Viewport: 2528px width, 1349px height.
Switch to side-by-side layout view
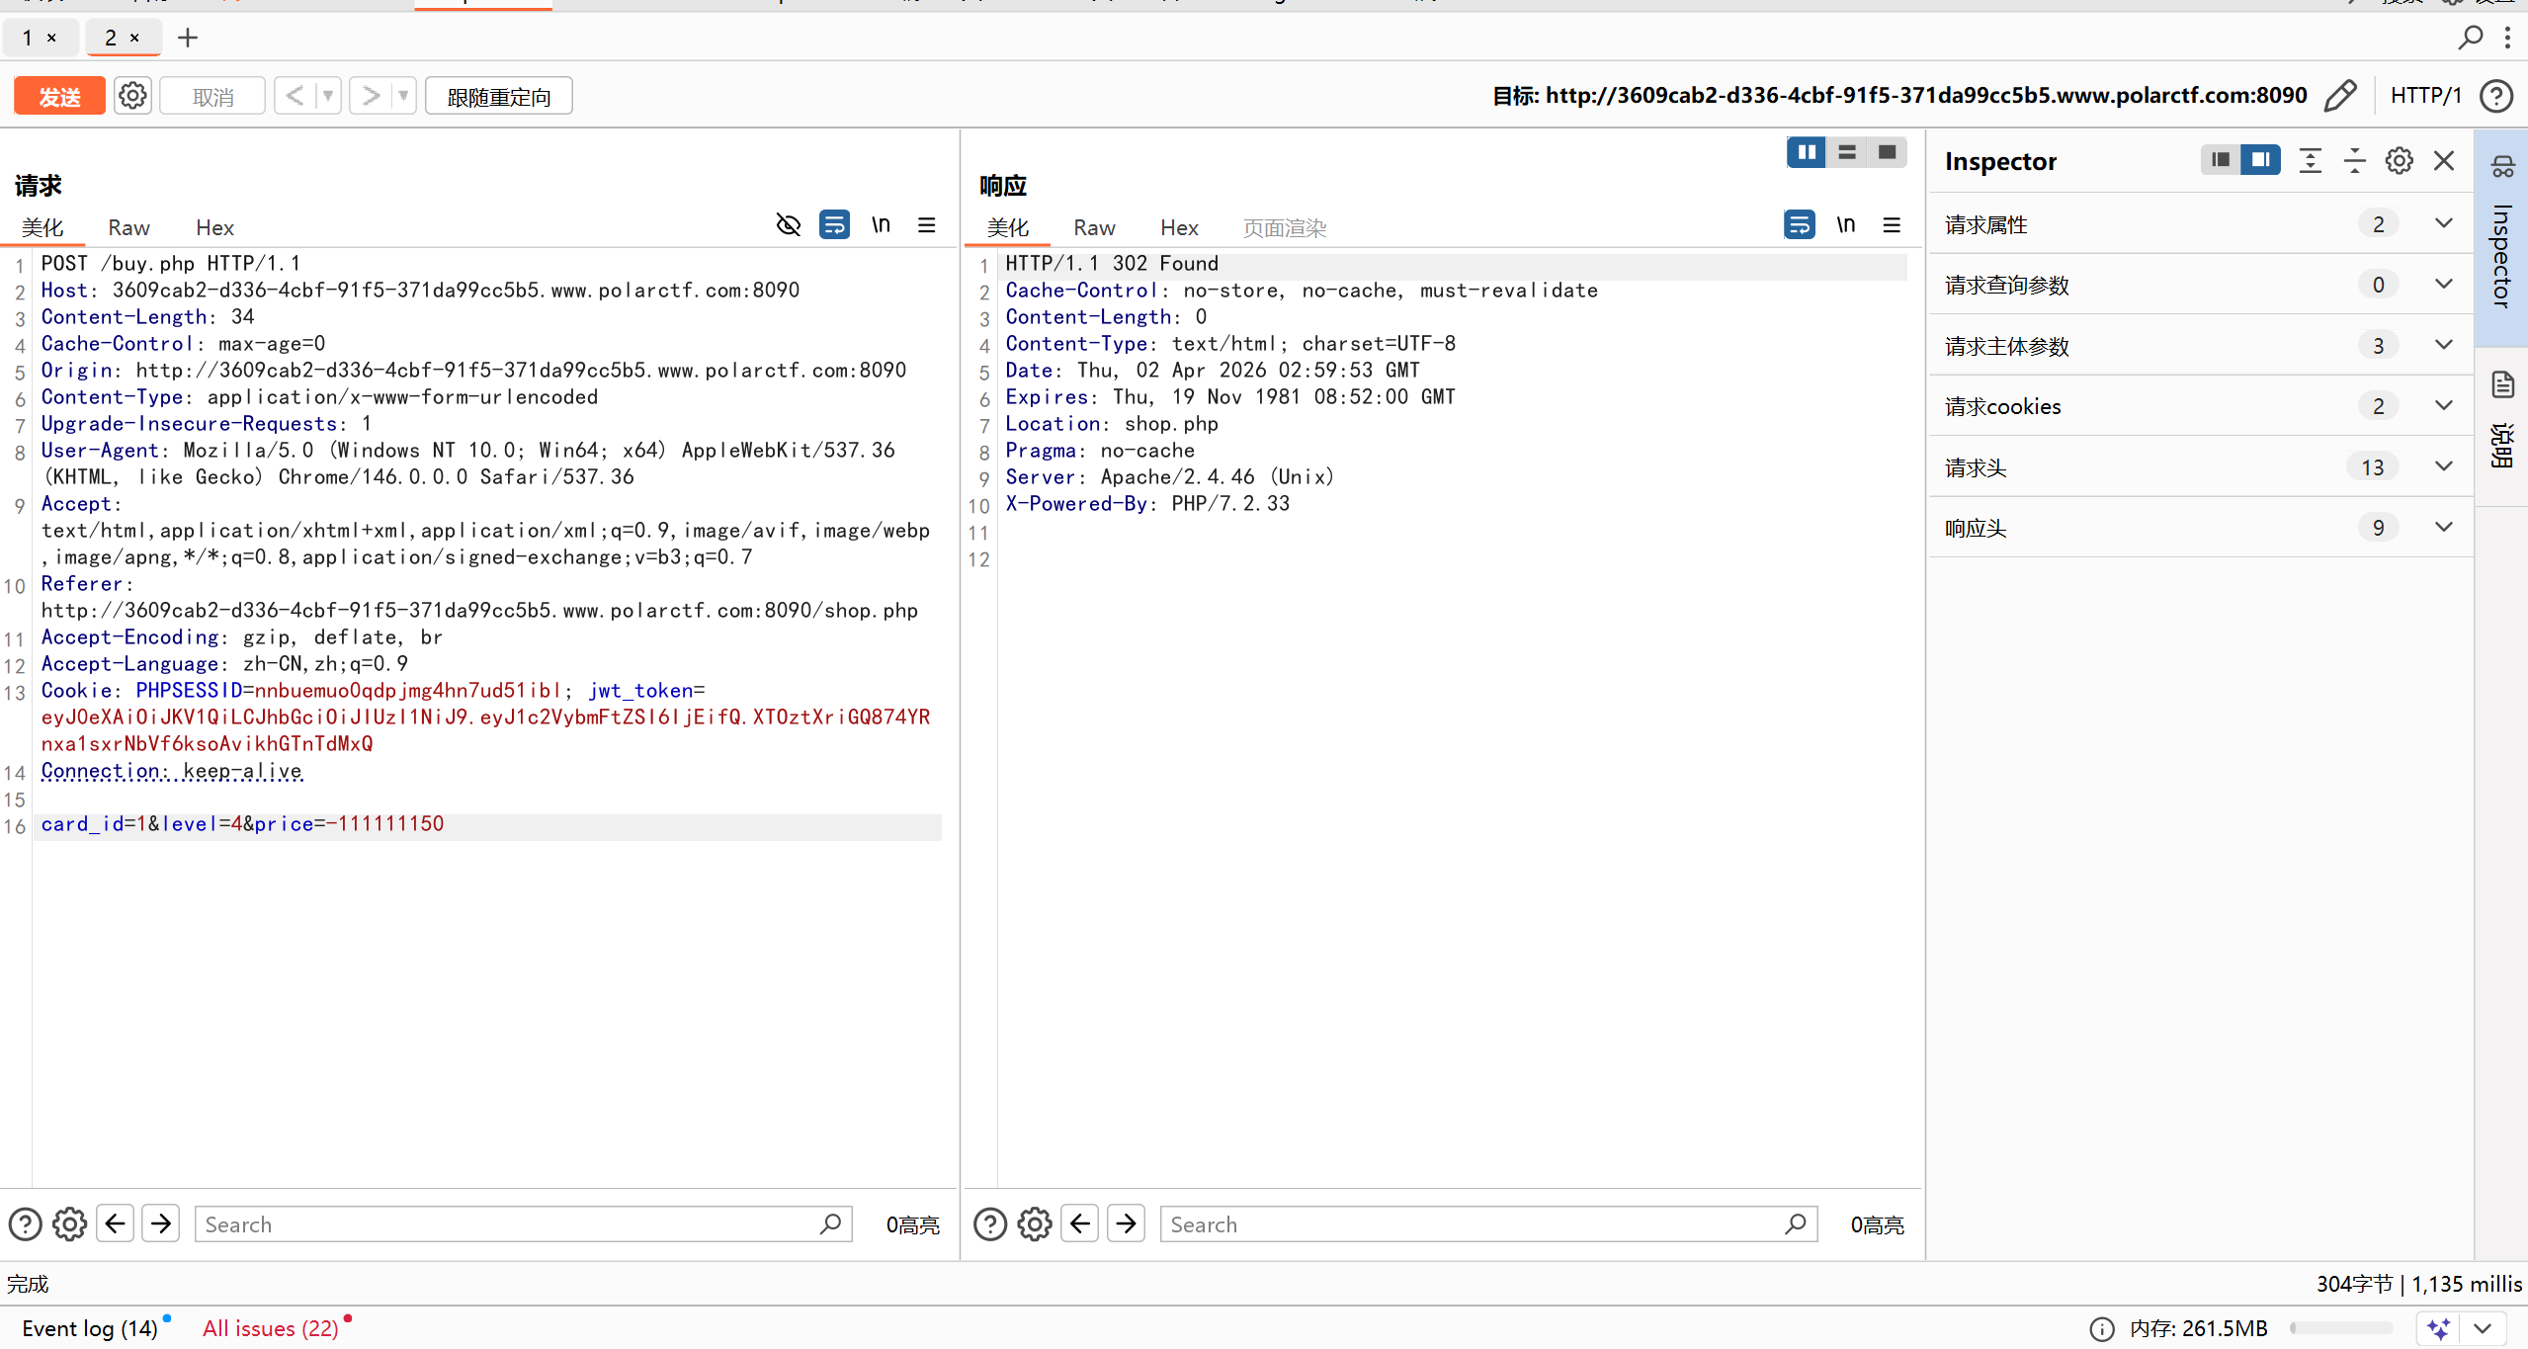tap(1807, 152)
